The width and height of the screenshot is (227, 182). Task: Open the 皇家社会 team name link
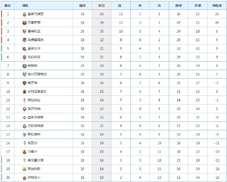(x=34, y=48)
